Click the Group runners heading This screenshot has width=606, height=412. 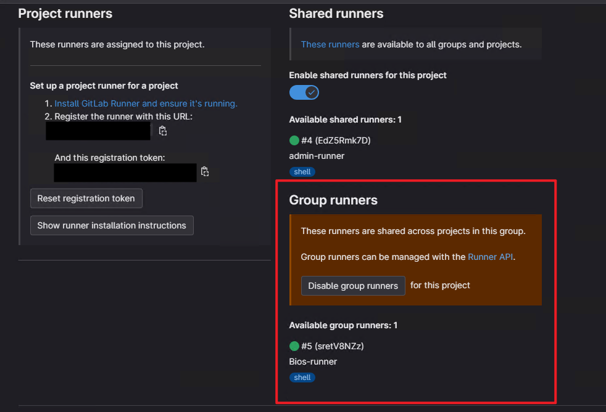point(333,200)
